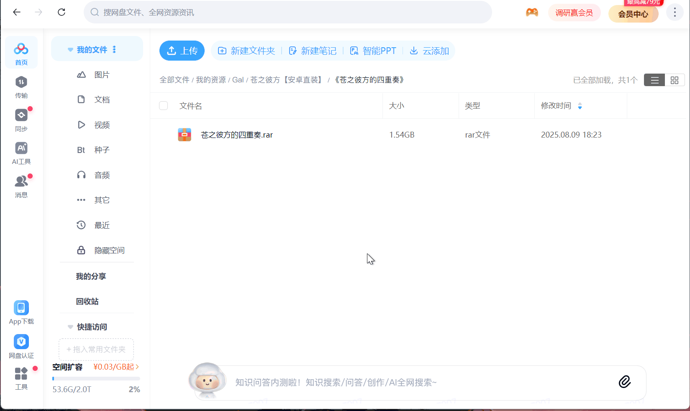Click the 上传 upload button
Viewport: 690px width, 411px height.
[x=182, y=51]
